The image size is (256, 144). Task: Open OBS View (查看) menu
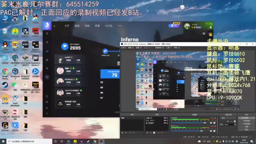[139, 48]
